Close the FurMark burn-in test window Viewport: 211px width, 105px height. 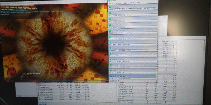pyautogui.click(x=105, y=1)
